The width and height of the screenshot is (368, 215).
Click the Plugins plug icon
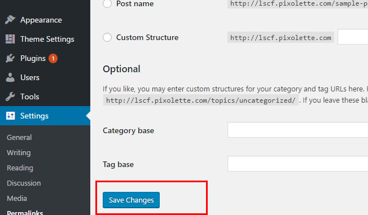[10, 58]
